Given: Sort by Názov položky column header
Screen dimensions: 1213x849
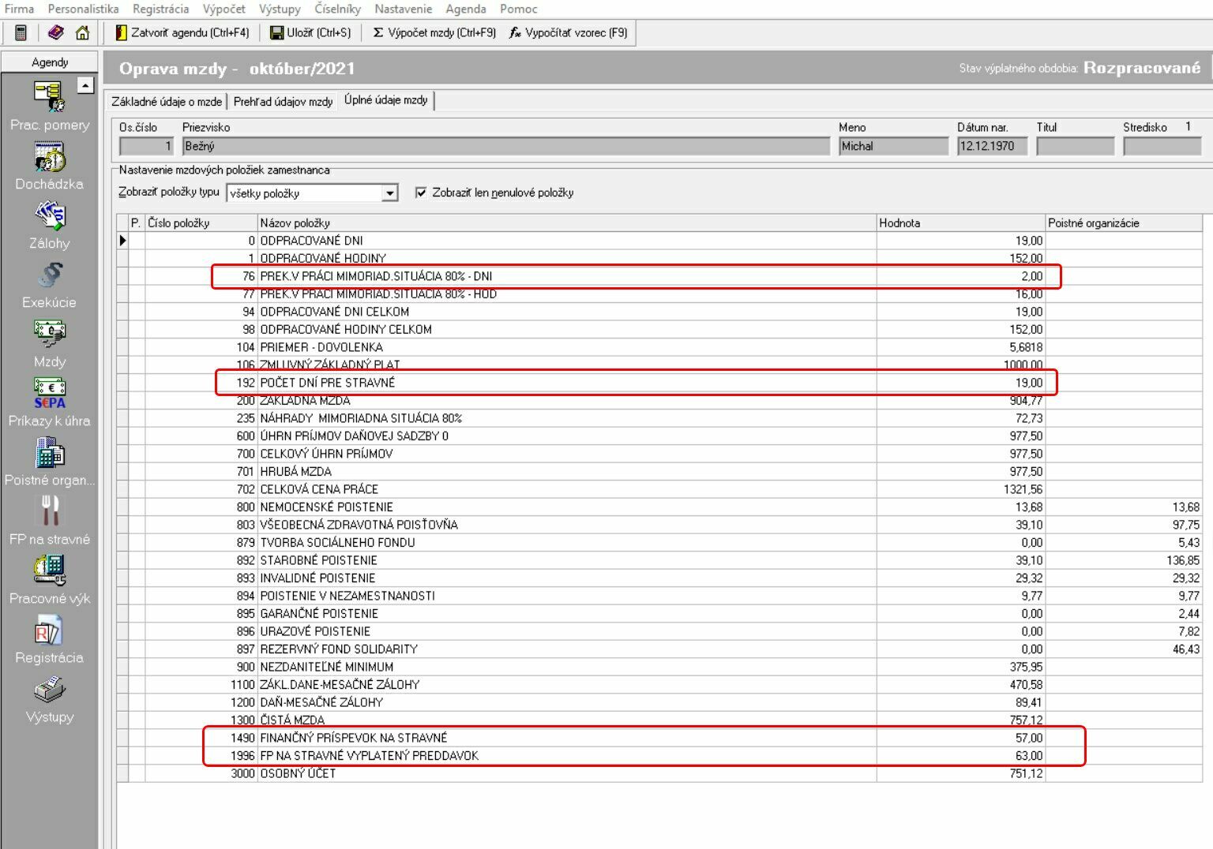Looking at the screenshot, I should coord(567,223).
